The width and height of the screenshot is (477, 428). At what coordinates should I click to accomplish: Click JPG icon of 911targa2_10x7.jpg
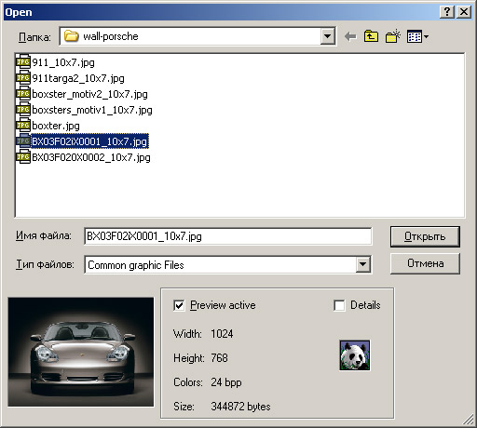coord(23,78)
